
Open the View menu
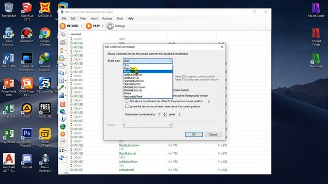[x=83, y=18]
